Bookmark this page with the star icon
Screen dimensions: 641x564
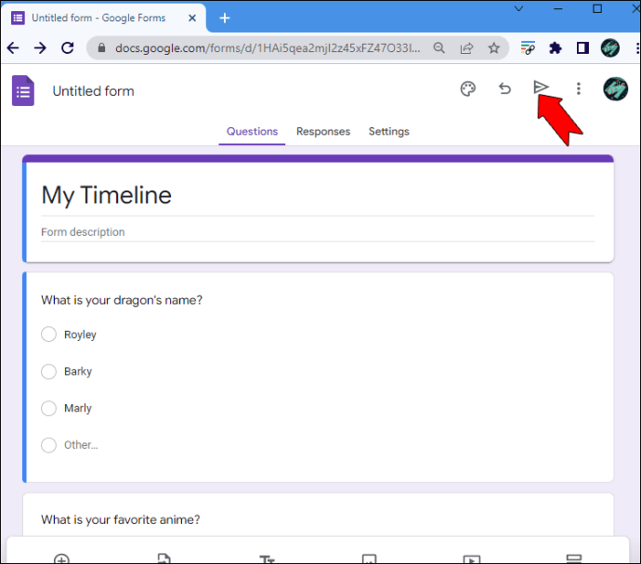[494, 48]
